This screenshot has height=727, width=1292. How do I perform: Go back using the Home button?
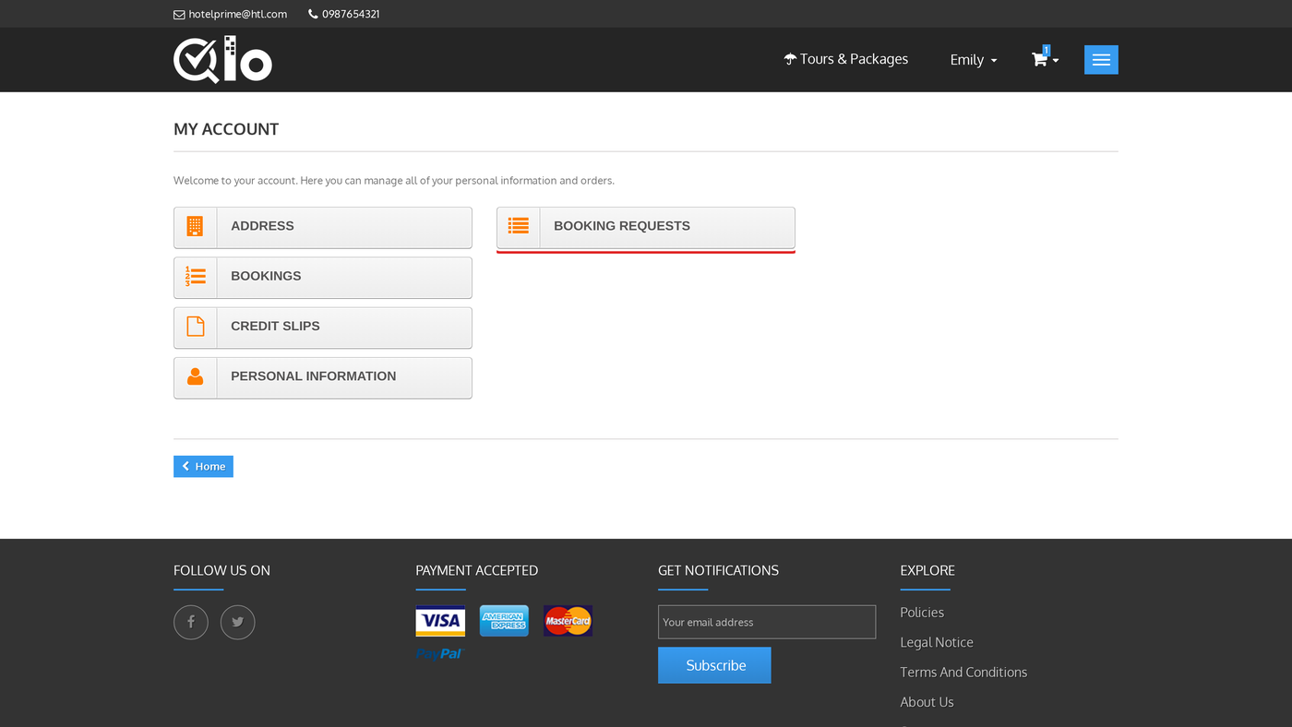203,467
